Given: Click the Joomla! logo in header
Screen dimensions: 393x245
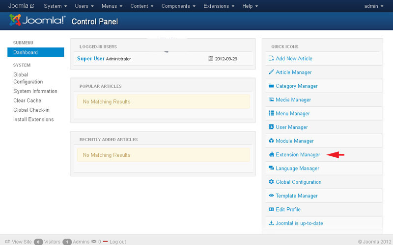Looking at the screenshot, I should (x=37, y=20).
